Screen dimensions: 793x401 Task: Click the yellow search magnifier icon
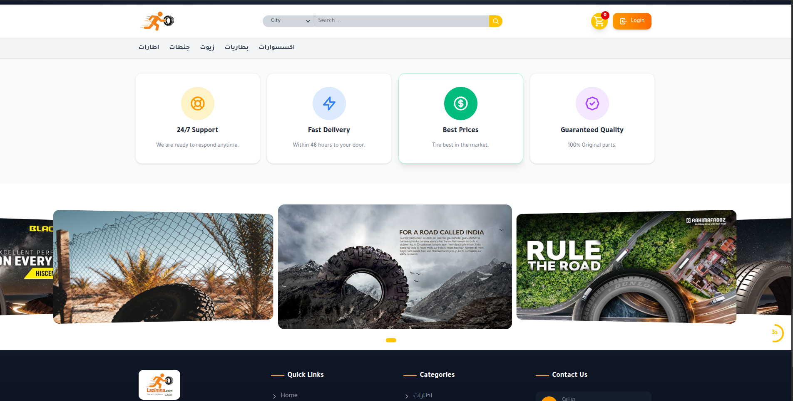coord(495,20)
